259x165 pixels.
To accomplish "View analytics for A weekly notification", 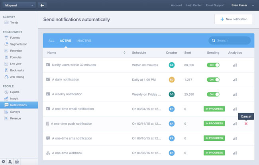I will (x=235, y=94).
